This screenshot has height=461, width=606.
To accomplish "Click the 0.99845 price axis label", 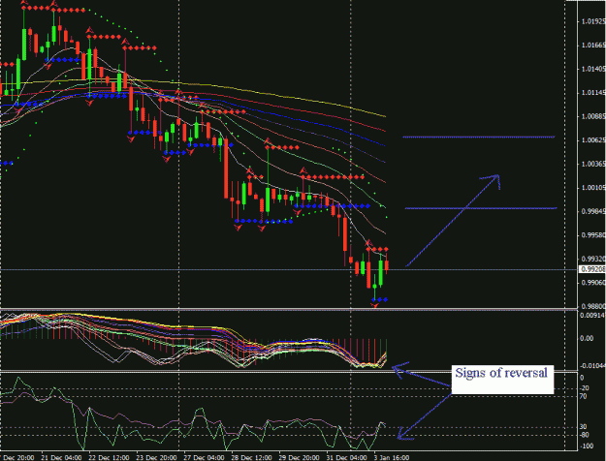I will (593, 211).
